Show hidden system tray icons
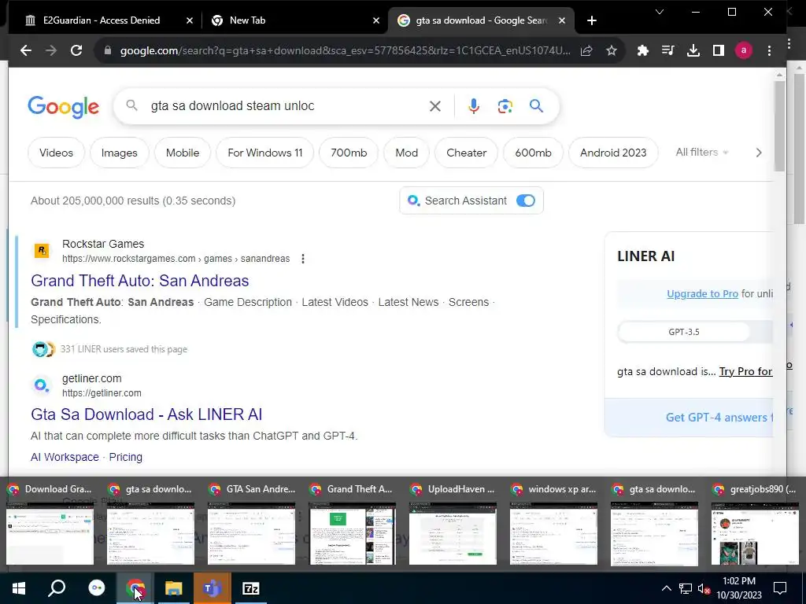The height and width of the screenshot is (604, 806). [x=666, y=588]
